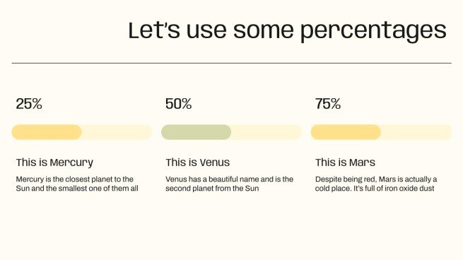Image resolution: width=463 pixels, height=260 pixels.
Task: Click the Mercury description paragraph
Action: [x=77, y=184]
